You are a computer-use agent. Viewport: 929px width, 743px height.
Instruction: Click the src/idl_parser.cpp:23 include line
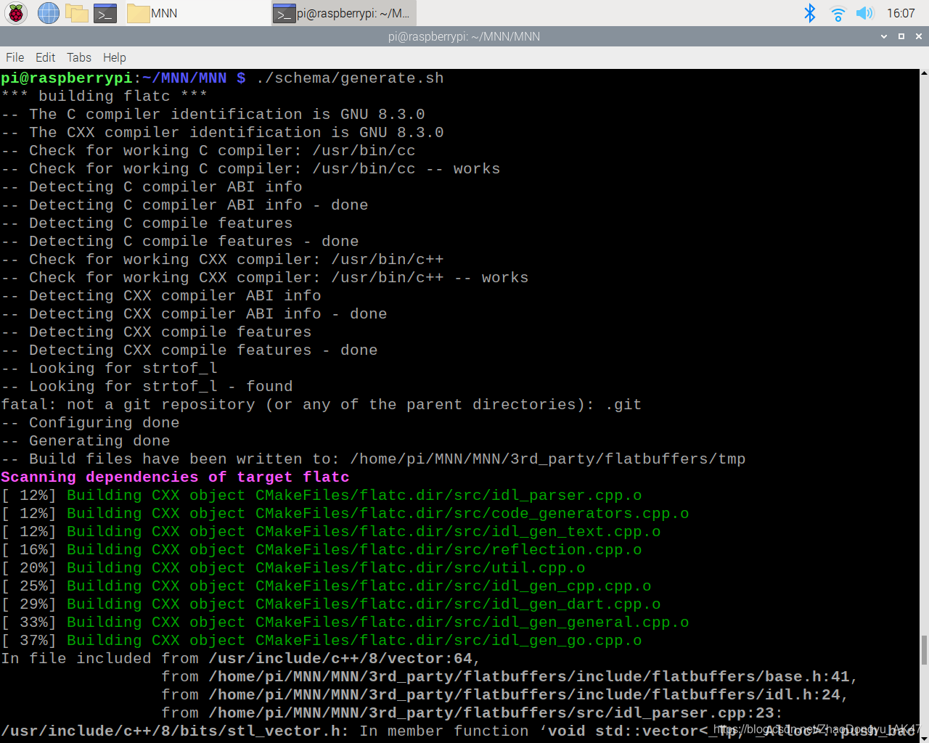pos(472,713)
